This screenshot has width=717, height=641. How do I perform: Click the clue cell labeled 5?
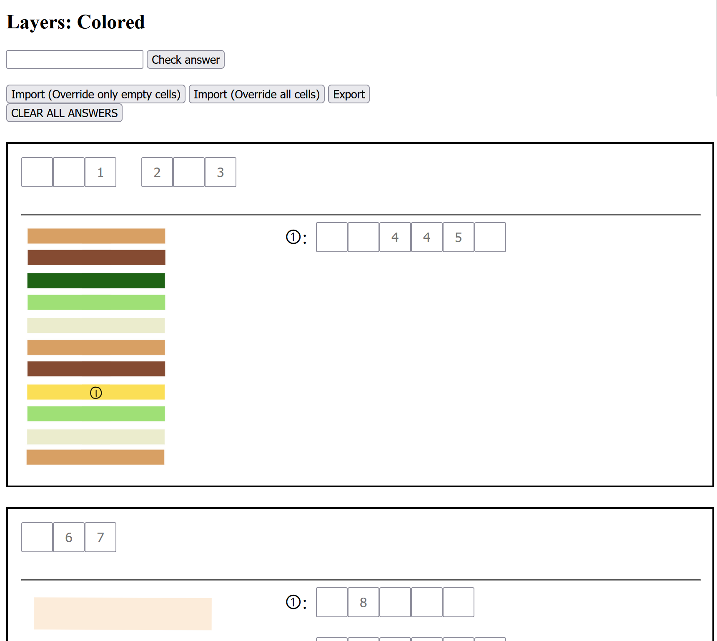458,237
